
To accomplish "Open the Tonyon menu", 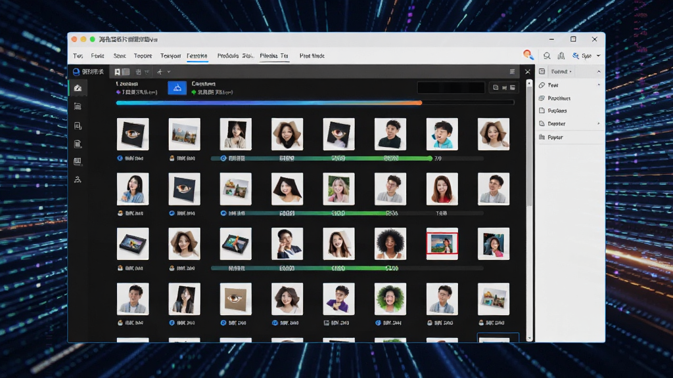I will point(170,56).
